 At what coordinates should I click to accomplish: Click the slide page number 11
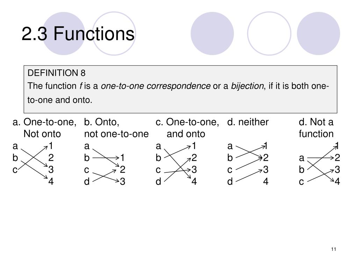(x=334, y=249)
